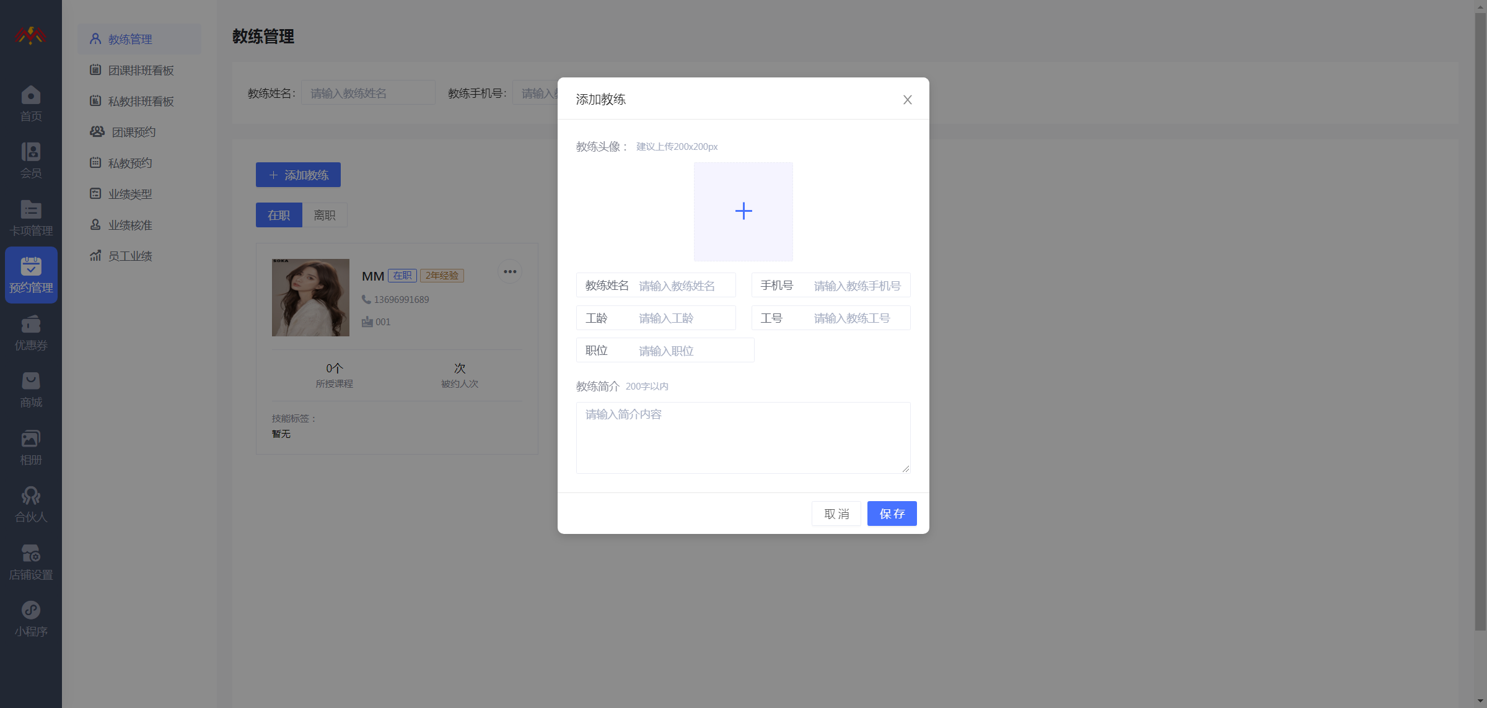The height and width of the screenshot is (708, 1487).
Task: Open 团课排班看板 in the submenu
Action: [x=139, y=70]
